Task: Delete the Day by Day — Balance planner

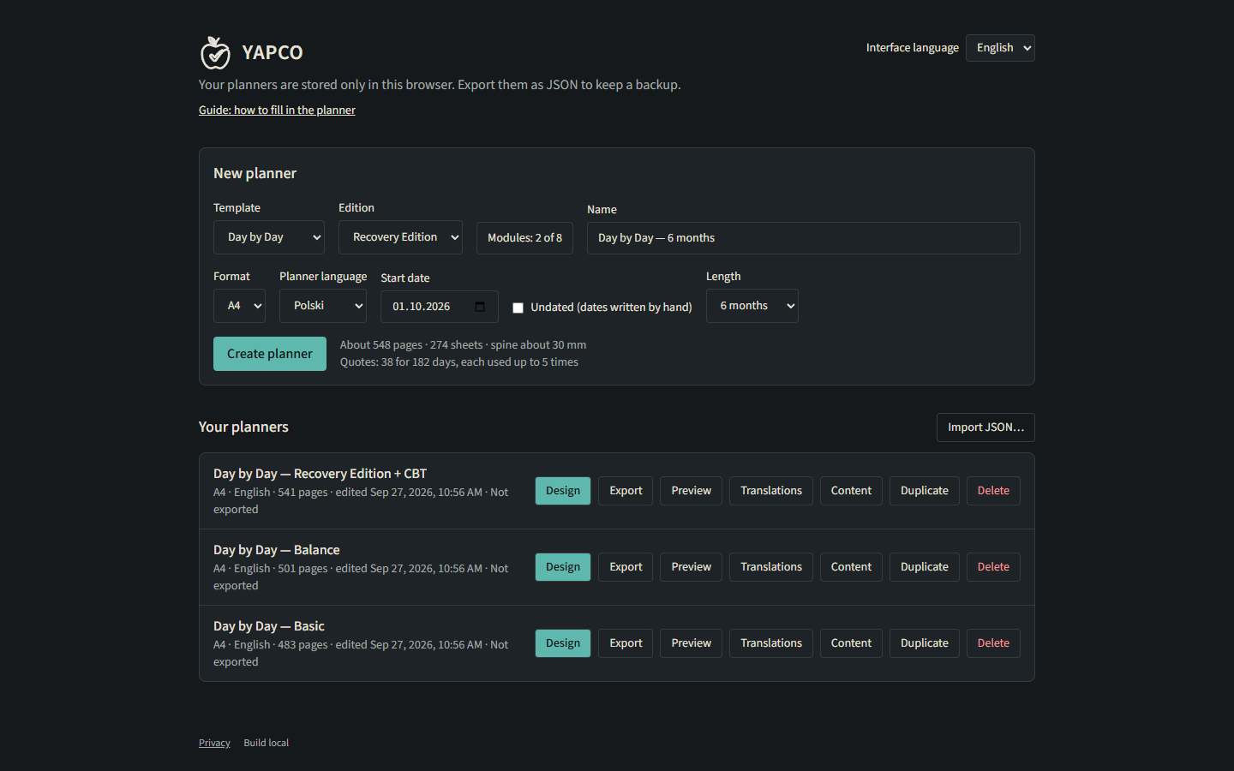Action: click(x=993, y=567)
